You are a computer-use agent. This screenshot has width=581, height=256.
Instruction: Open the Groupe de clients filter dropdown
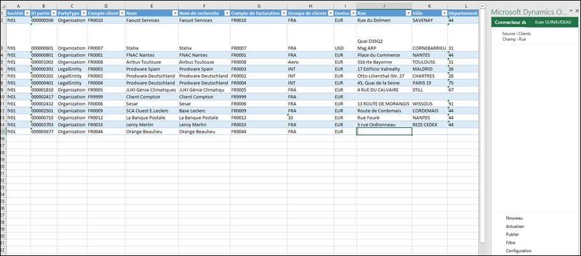pos(331,13)
